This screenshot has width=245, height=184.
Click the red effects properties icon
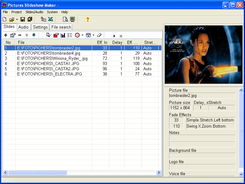tap(56, 35)
